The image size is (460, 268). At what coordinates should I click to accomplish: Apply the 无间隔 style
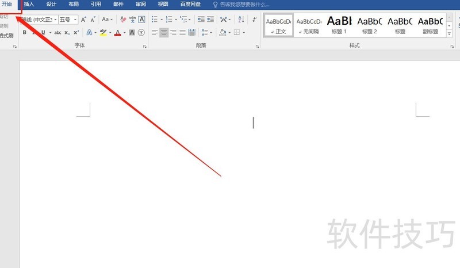pos(309,25)
